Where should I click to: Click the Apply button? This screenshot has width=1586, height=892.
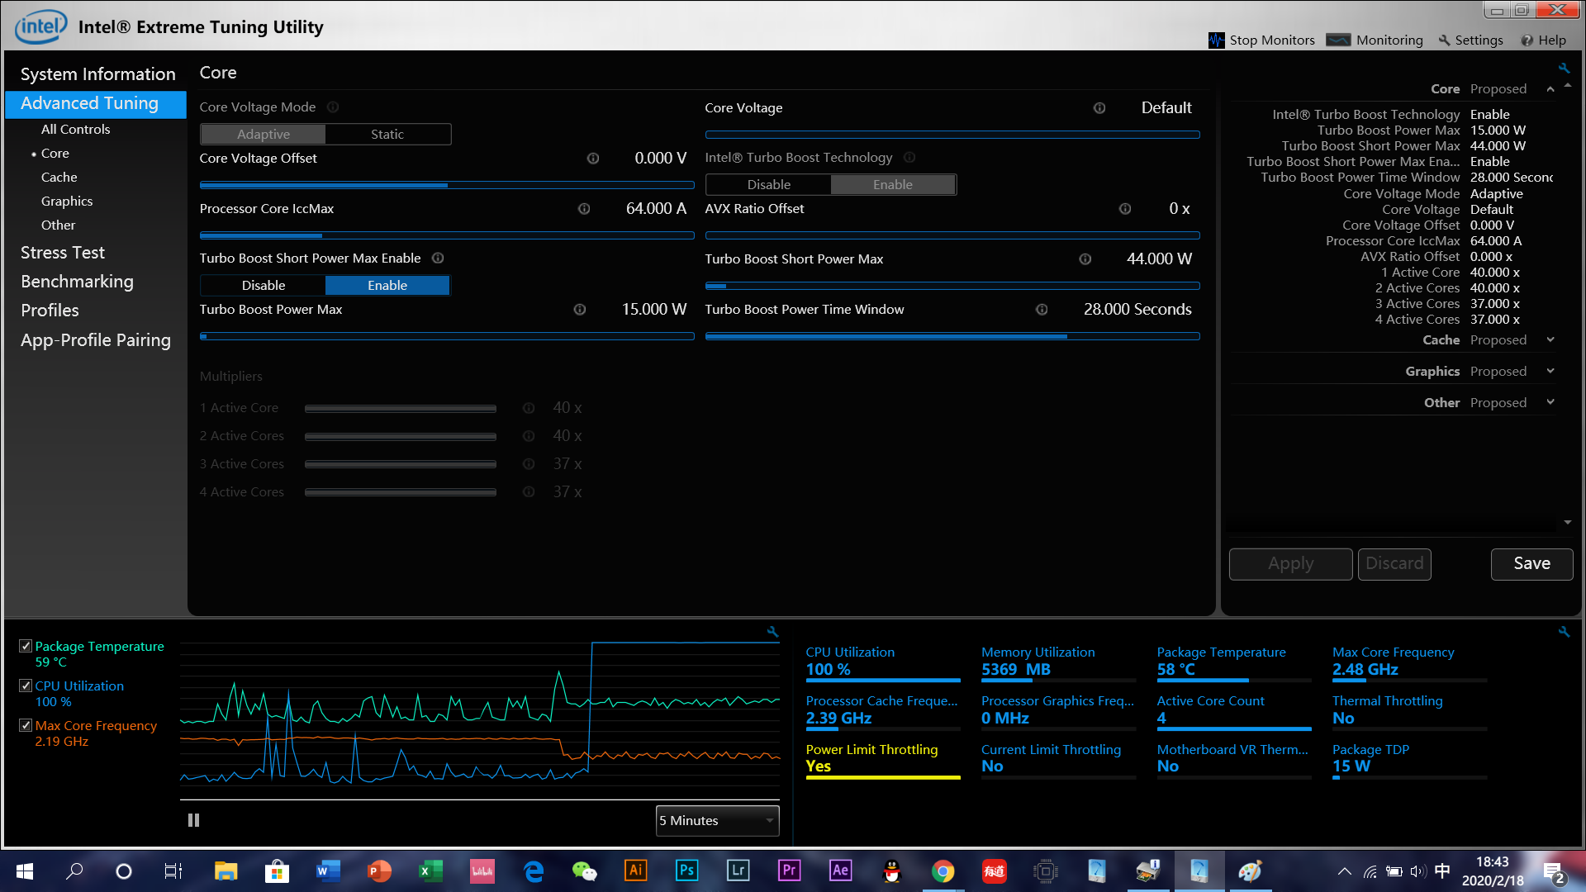point(1291,564)
